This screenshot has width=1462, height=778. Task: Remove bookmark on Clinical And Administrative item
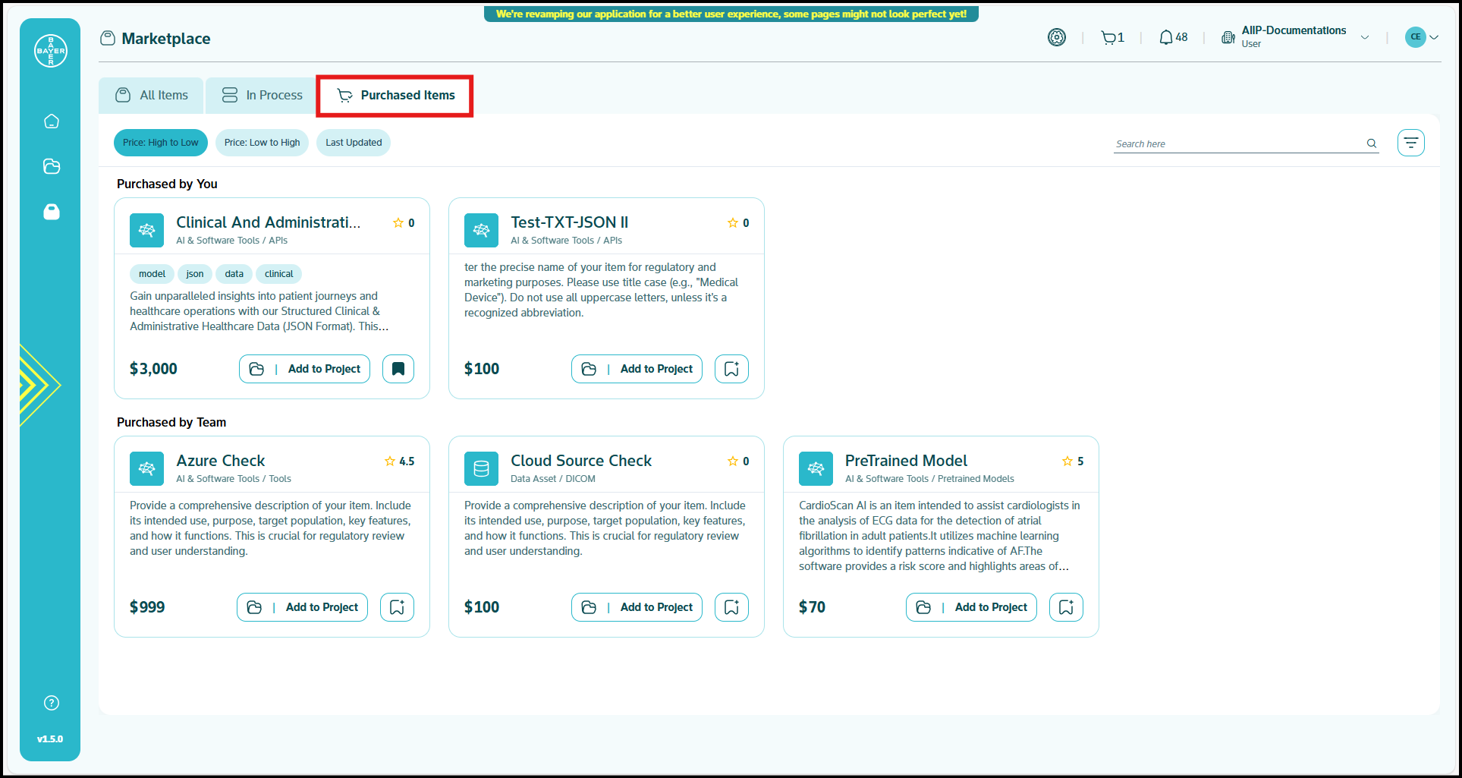coord(398,369)
